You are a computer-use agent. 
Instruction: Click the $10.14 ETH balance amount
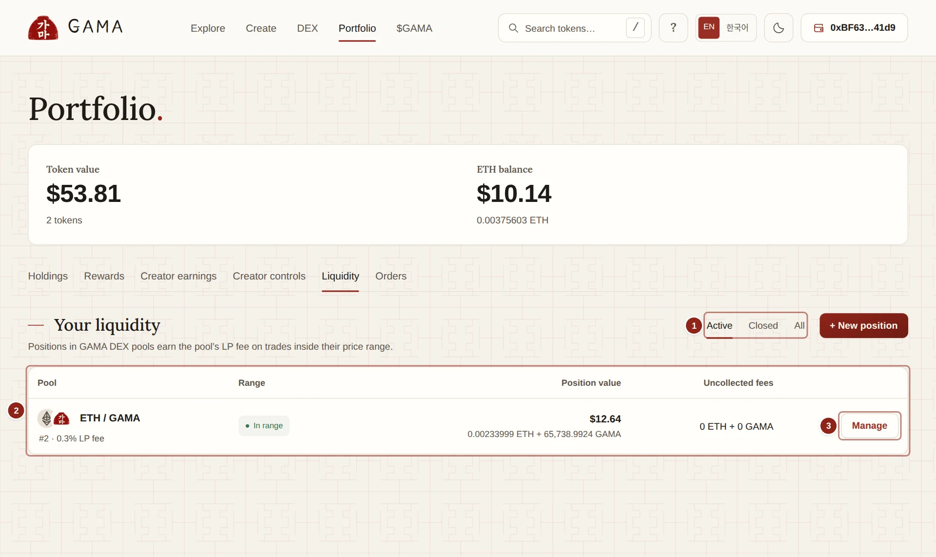pos(514,194)
